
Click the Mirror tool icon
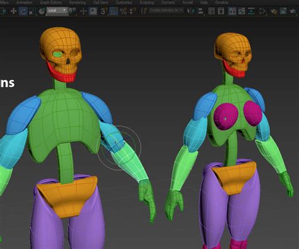[x=191, y=11]
